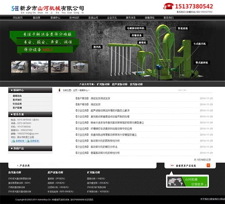Open 高效重型筛 (ZSG系列) footer link
225x204 pixels.
[98, 183]
